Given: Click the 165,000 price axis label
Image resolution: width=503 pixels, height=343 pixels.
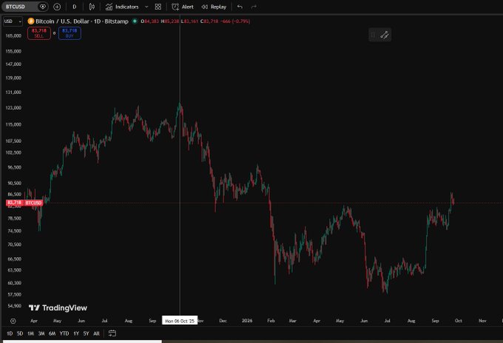Looking at the screenshot, I should pyautogui.click(x=13, y=36).
